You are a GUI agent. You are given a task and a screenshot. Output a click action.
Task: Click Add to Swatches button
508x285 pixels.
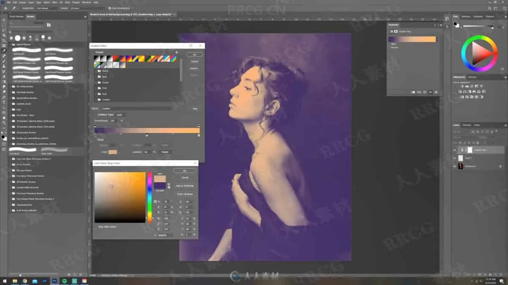click(x=185, y=186)
